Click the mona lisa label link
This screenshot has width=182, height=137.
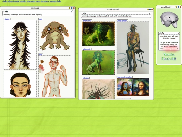[125, 77]
